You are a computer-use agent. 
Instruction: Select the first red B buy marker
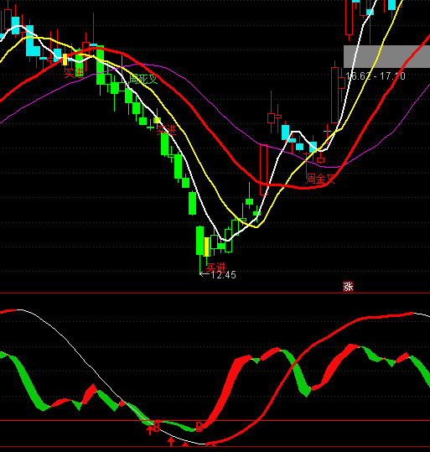(x=157, y=427)
